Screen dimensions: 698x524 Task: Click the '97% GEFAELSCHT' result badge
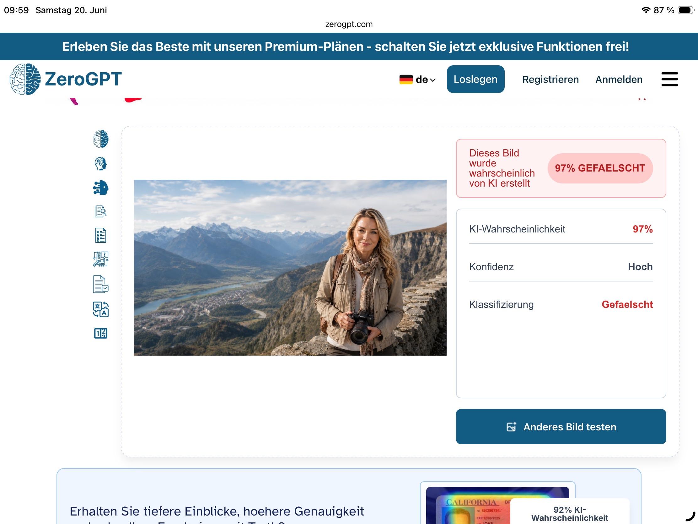(600, 168)
